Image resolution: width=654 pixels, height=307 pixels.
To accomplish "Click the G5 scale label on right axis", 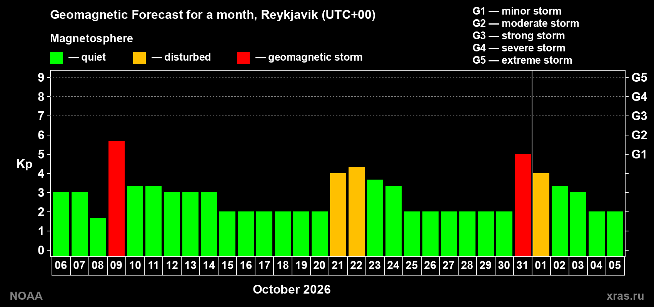I will pos(639,78).
